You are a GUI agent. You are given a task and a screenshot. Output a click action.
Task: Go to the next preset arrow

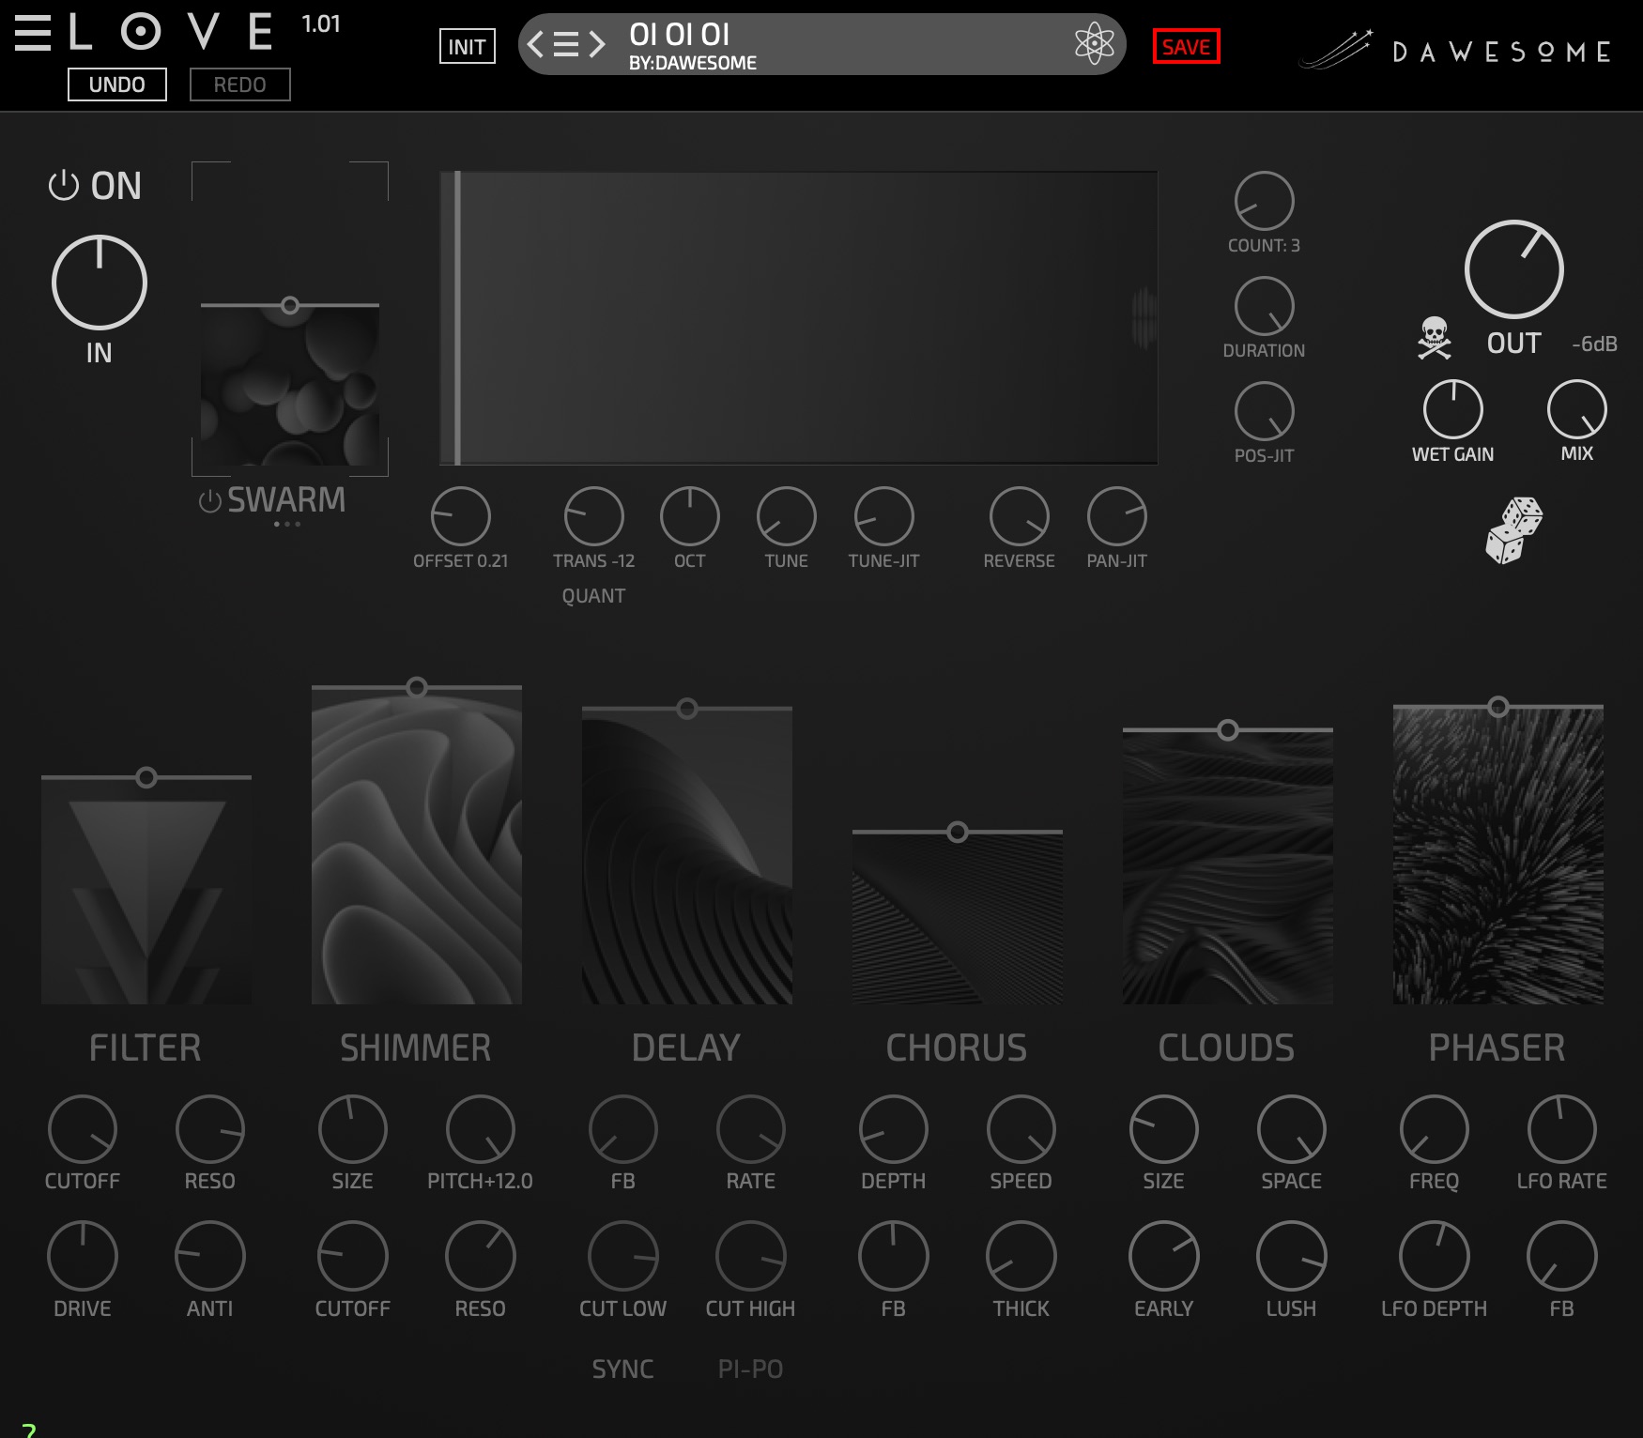point(597,44)
